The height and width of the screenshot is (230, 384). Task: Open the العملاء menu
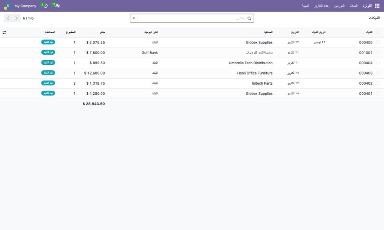click(353, 6)
